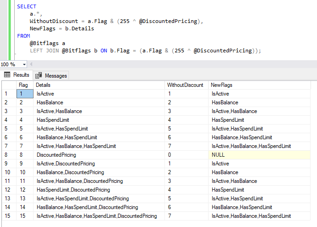Screen dimensions: 317x227
Task: Click the NULL cell in NewFlags column
Action: (260, 155)
